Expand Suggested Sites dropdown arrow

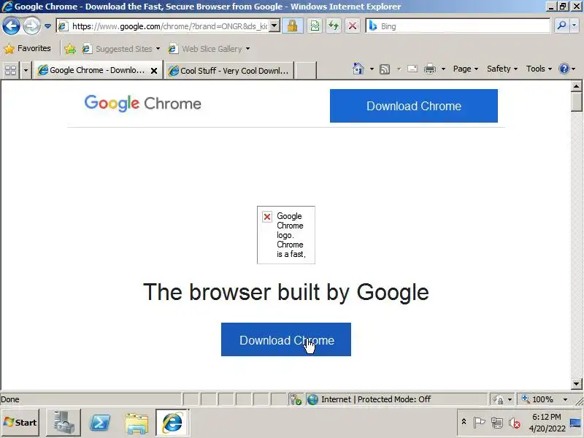click(158, 49)
